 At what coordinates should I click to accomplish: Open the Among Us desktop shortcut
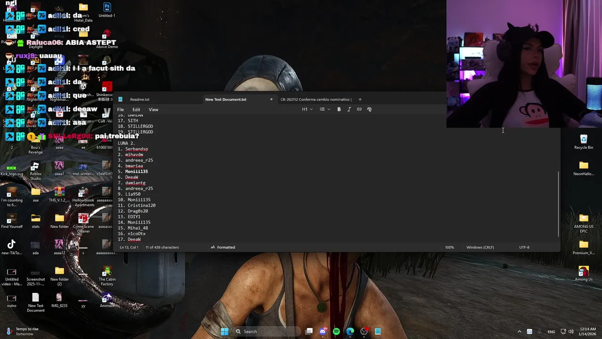pos(584,274)
